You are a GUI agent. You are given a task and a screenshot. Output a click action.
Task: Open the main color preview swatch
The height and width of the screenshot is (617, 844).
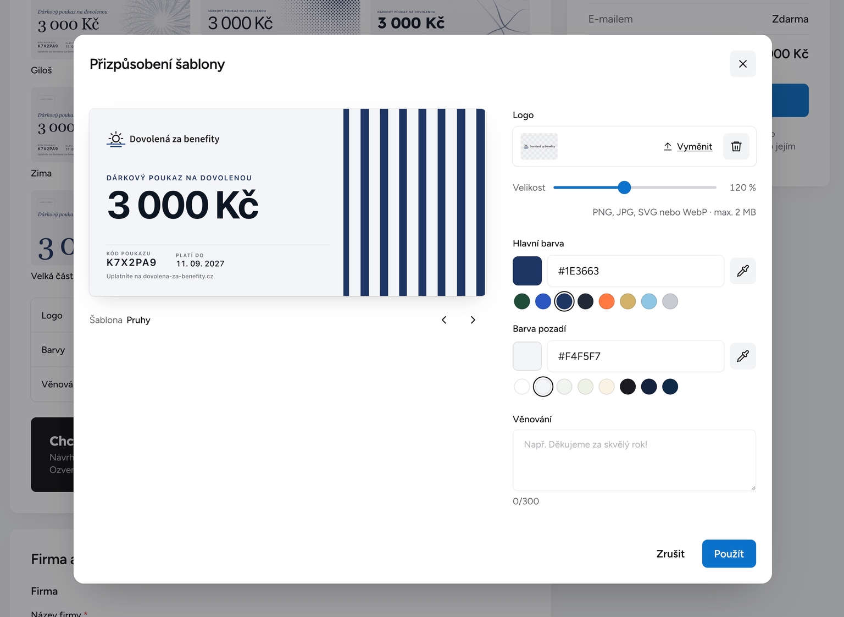click(527, 271)
